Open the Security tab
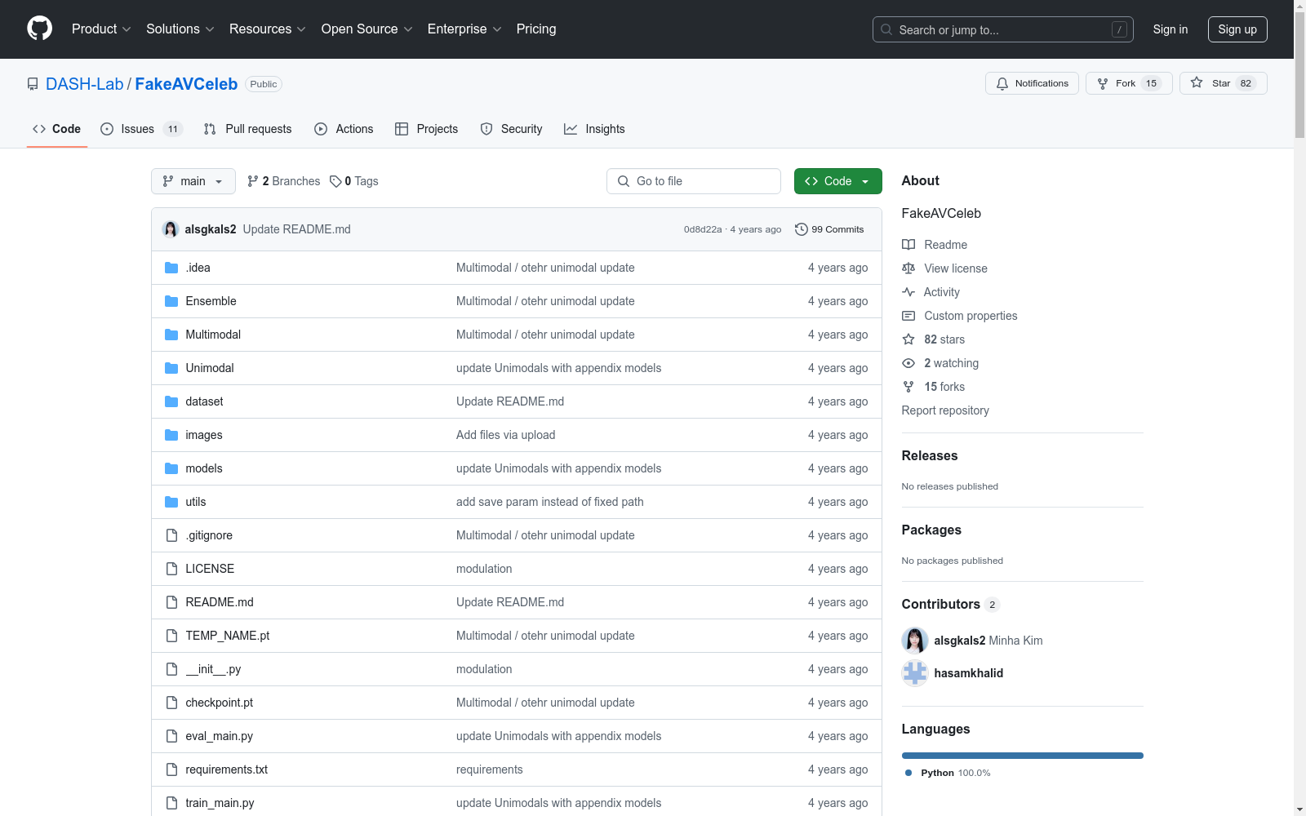The width and height of the screenshot is (1306, 816). point(511,129)
